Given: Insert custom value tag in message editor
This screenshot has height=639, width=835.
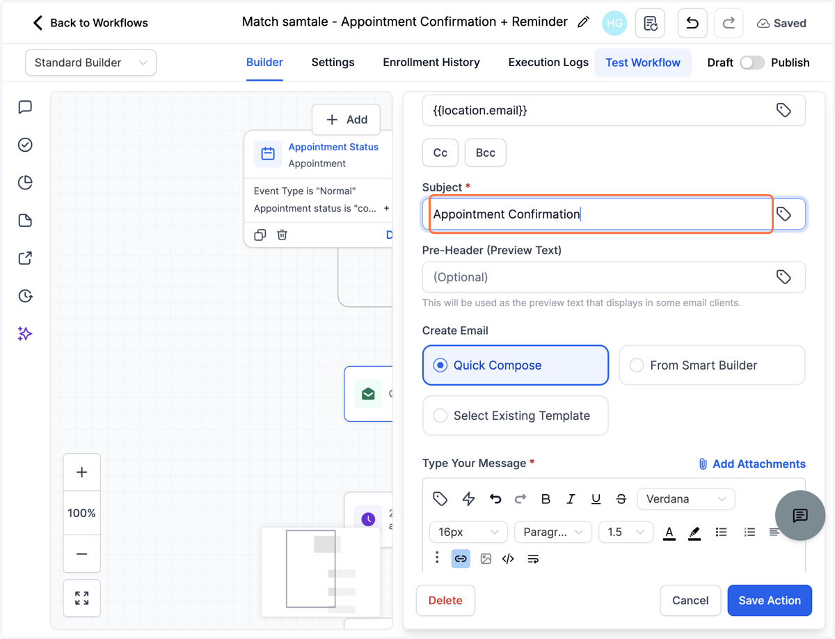Looking at the screenshot, I should click(440, 498).
